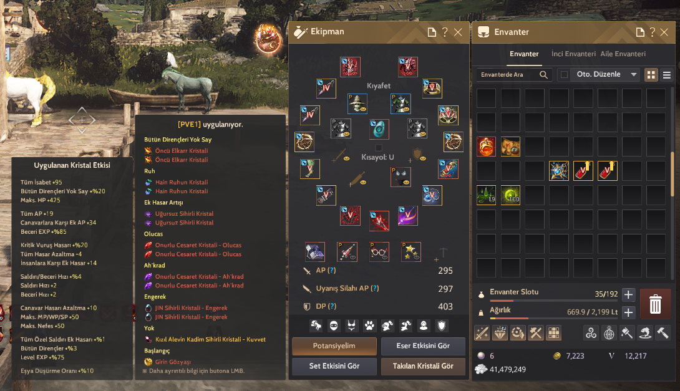Switch to İnci Envanteri tab
Screen dimensions: 680x391
[573, 54]
